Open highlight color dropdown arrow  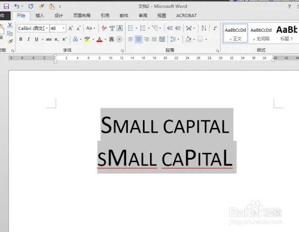pyautogui.click(x=93, y=39)
